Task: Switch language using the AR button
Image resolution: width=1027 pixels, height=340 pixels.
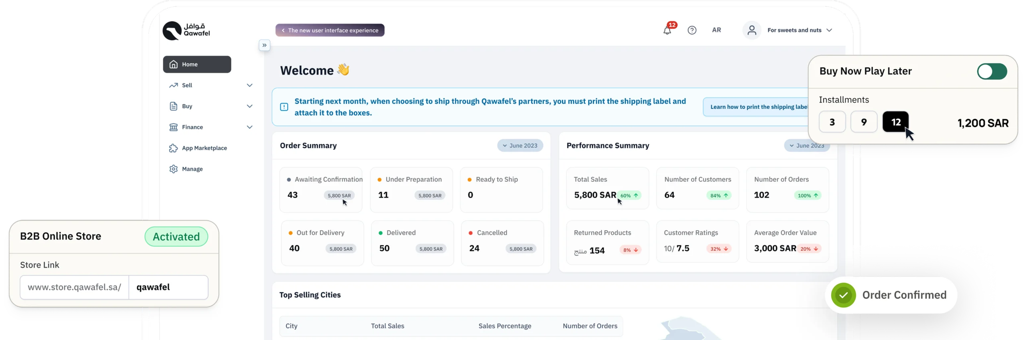Action: point(716,30)
